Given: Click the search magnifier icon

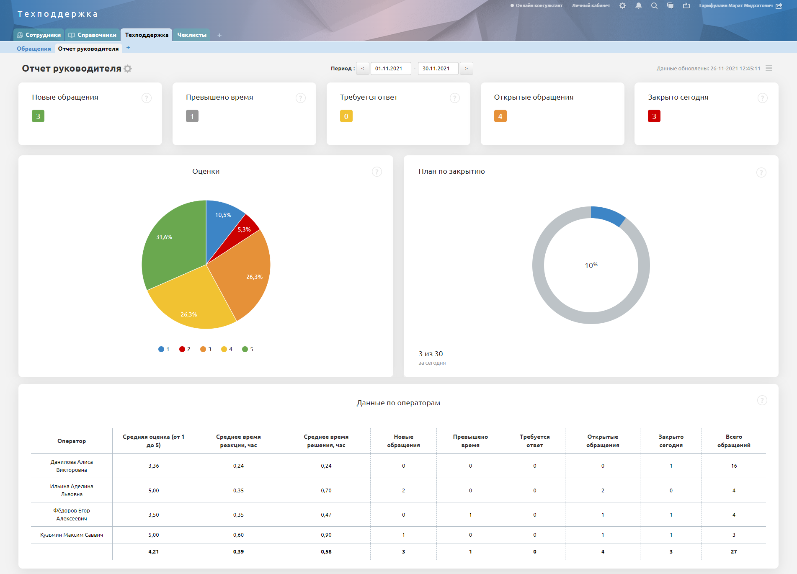Looking at the screenshot, I should click(654, 6).
